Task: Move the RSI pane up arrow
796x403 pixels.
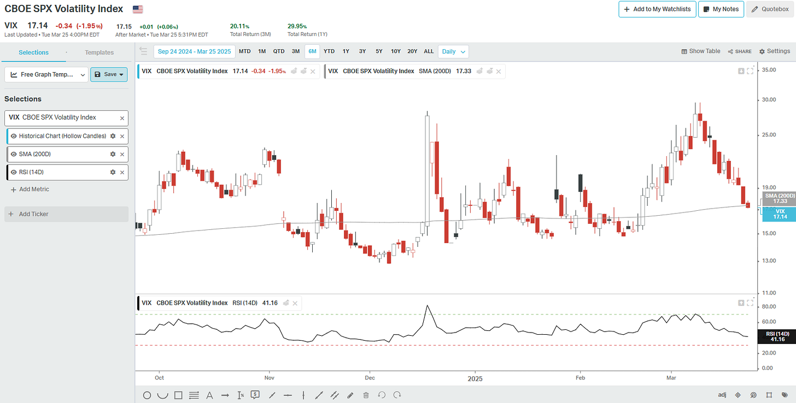Action: (741, 303)
